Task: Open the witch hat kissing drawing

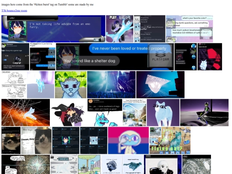Action: [x=69, y=113]
